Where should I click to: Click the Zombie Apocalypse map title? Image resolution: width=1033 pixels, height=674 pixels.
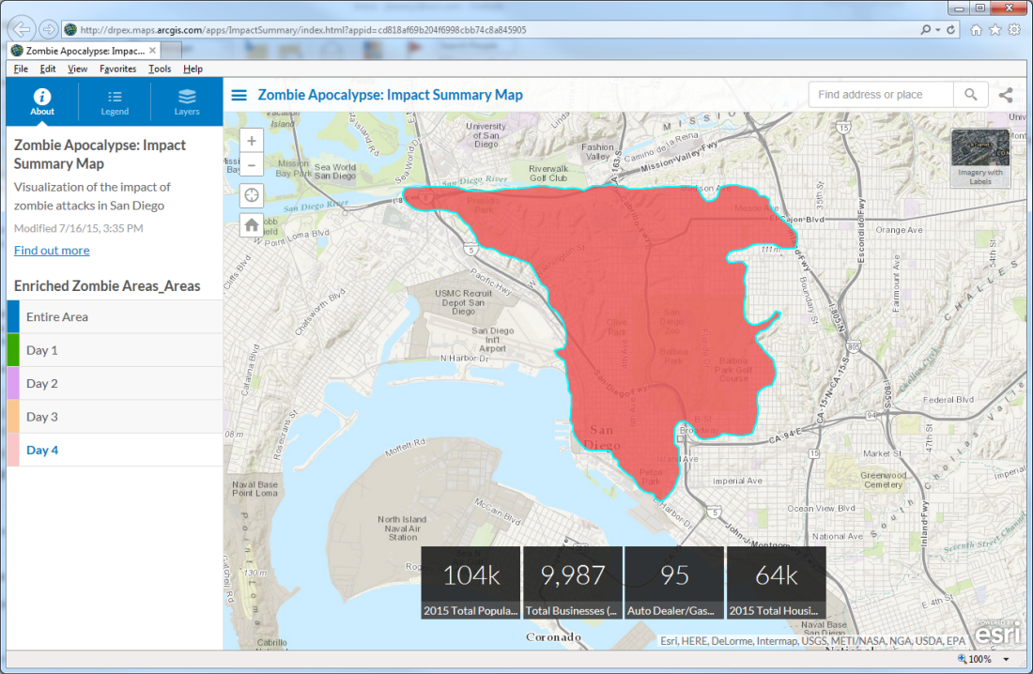[x=390, y=95]
